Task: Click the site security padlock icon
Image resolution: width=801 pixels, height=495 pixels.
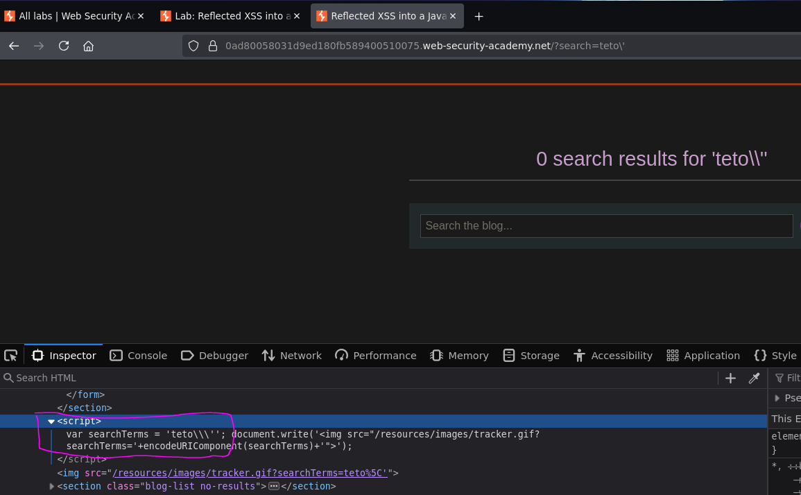Action: (x=213, y=46)
